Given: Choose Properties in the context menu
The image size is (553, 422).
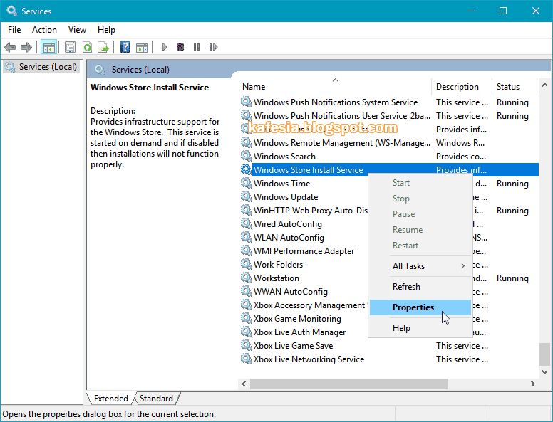Looking at the screenshot, I should (420, 307).
